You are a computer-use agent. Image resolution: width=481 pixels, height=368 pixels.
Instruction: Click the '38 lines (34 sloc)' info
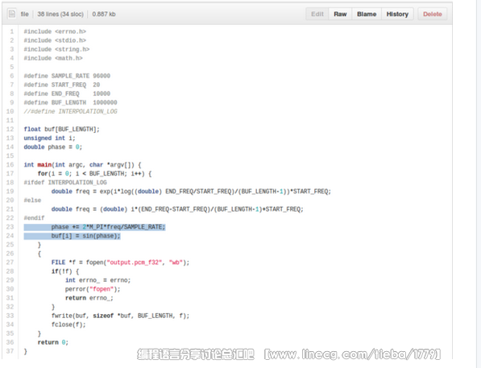(60, 14)
